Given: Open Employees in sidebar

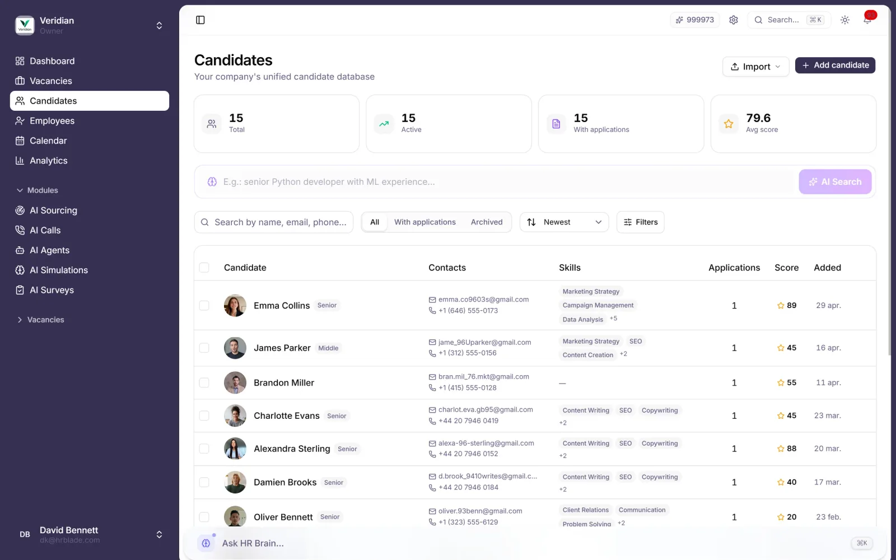Looking at the screenshot, I should click(x=90, y=121).
